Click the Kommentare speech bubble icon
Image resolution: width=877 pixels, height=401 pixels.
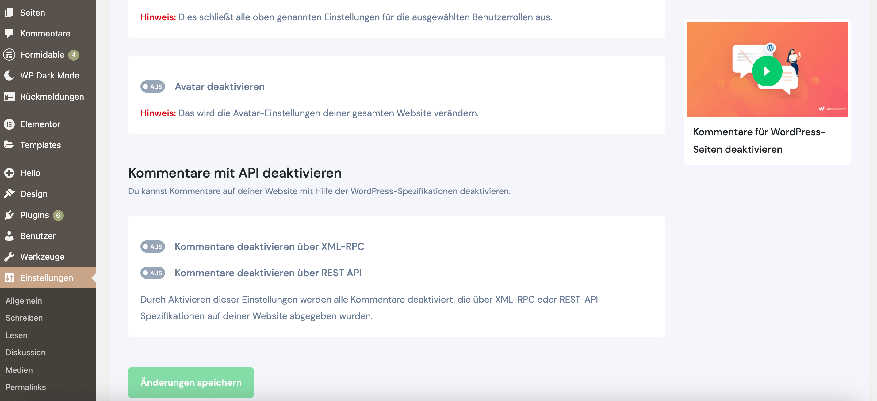click(9, 33)
